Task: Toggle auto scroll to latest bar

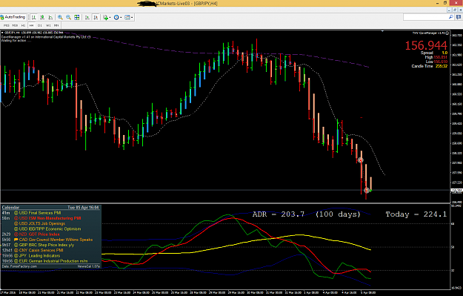Action: tap(87, 18)
